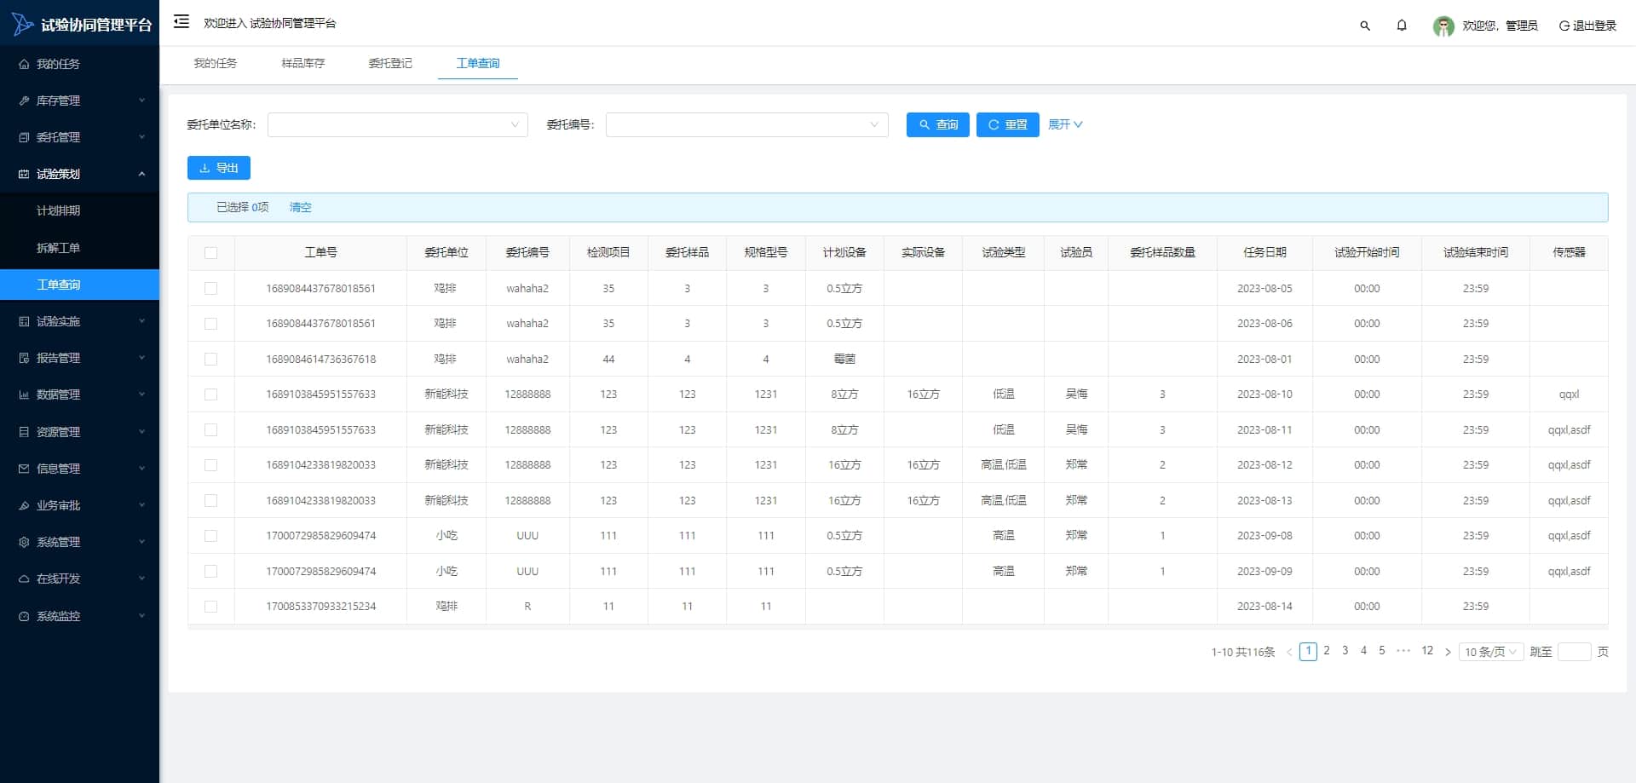Screen dimensions: 1636x783
Task: Click the 委托管理 sidebar icon
Action: [24, 137]
